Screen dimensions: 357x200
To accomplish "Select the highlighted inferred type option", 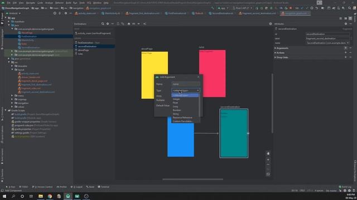I will pos(185,96).
